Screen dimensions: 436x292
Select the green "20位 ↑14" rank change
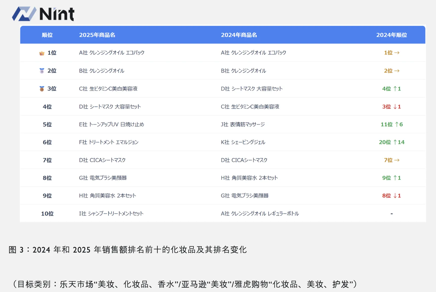(391, 142)
